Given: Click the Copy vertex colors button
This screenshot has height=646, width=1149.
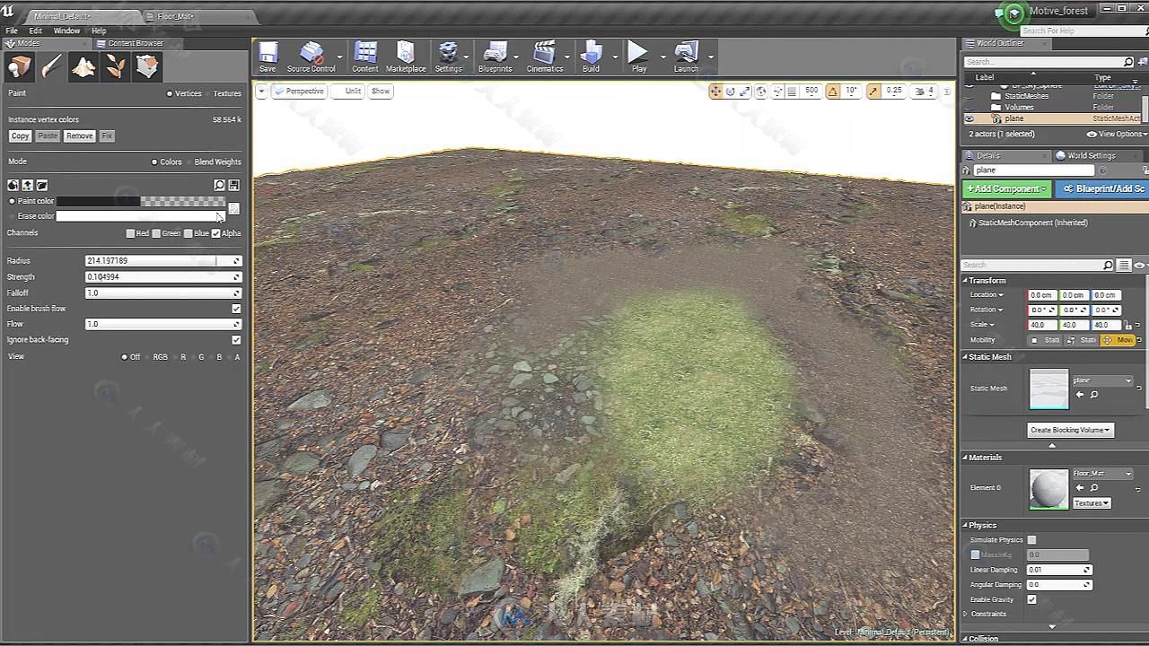Looking at the screenshot, I should 20,136.
